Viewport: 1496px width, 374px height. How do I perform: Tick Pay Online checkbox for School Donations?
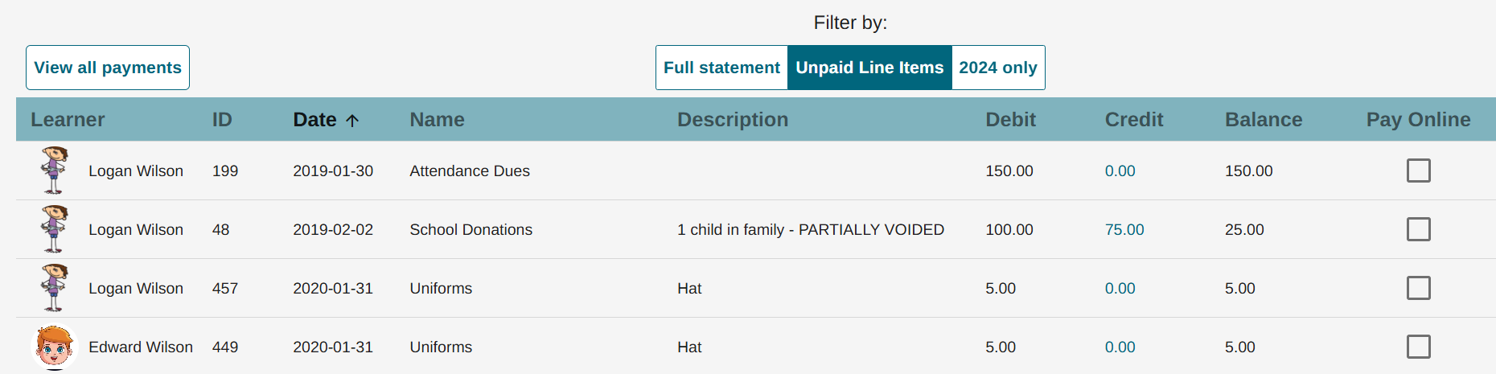pos(1418,229)
